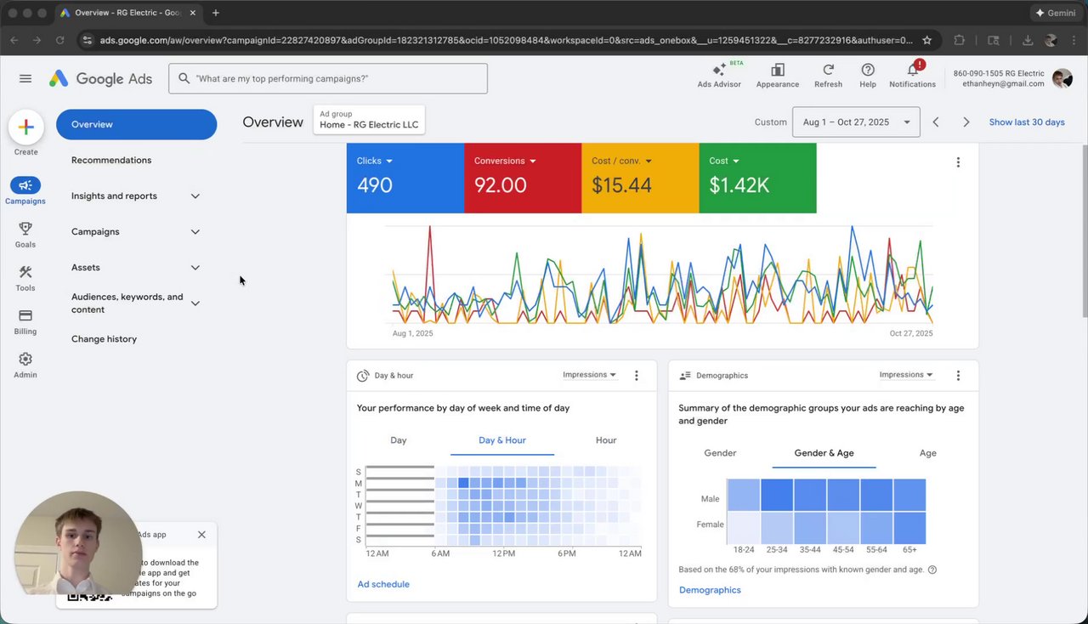This screenshot has width=1088, height=624.
Task: Open Change history page
Action: tap(104, 339)
